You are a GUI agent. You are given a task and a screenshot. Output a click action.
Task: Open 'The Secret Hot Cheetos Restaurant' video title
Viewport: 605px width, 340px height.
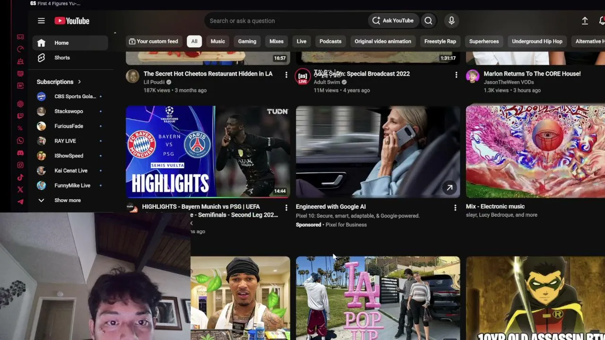pos(208,74)
